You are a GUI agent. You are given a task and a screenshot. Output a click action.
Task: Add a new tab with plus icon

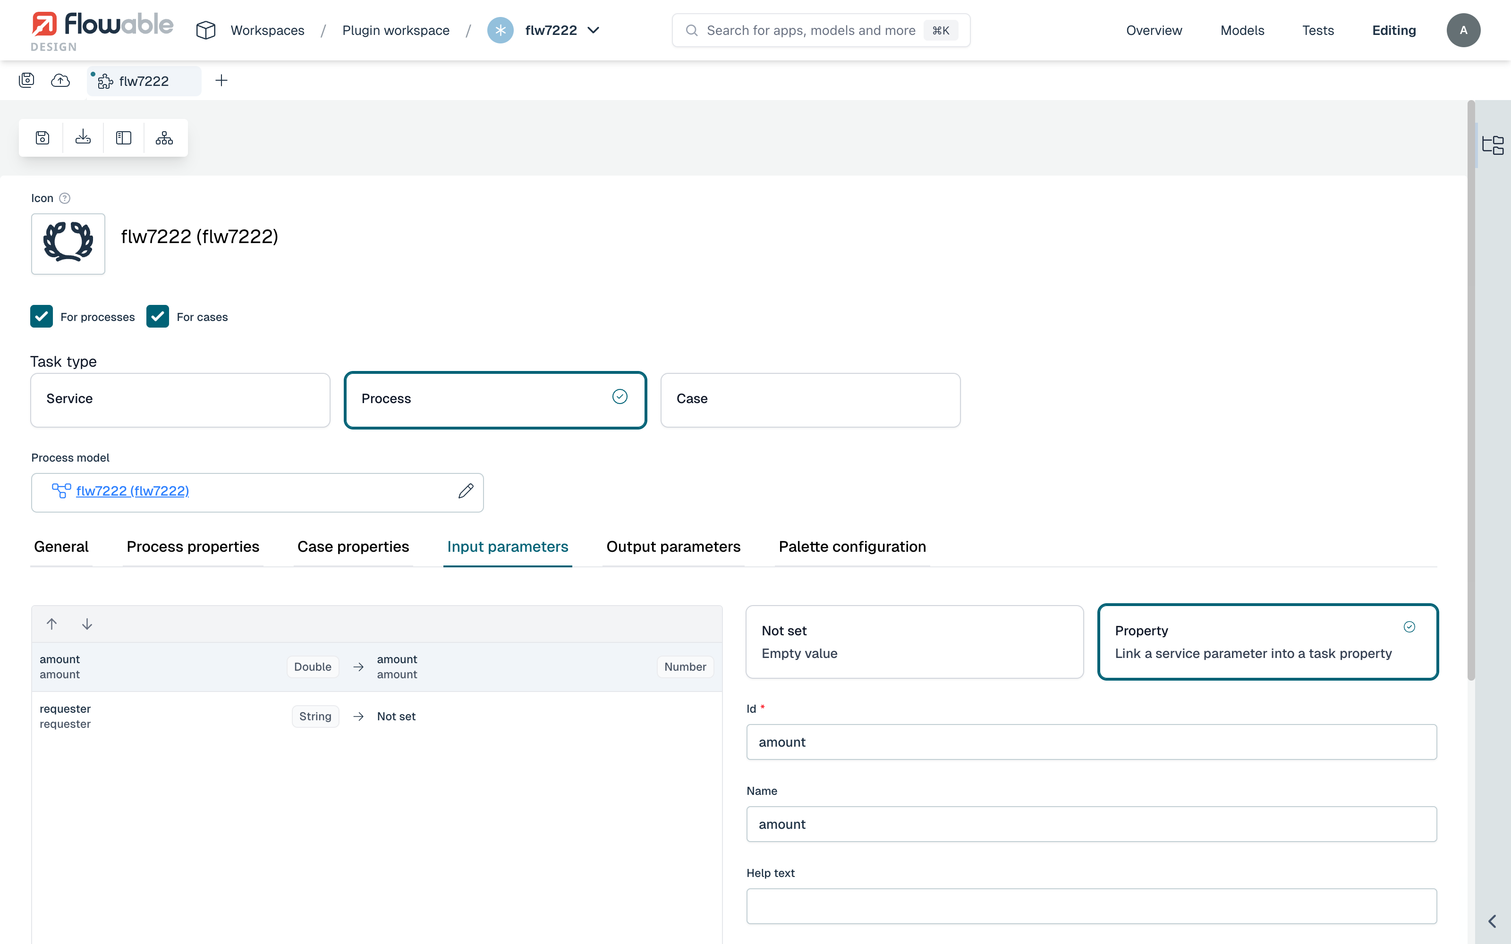tap(221, 81)
